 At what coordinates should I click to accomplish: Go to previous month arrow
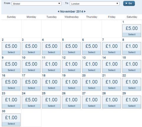coord(59,11)
